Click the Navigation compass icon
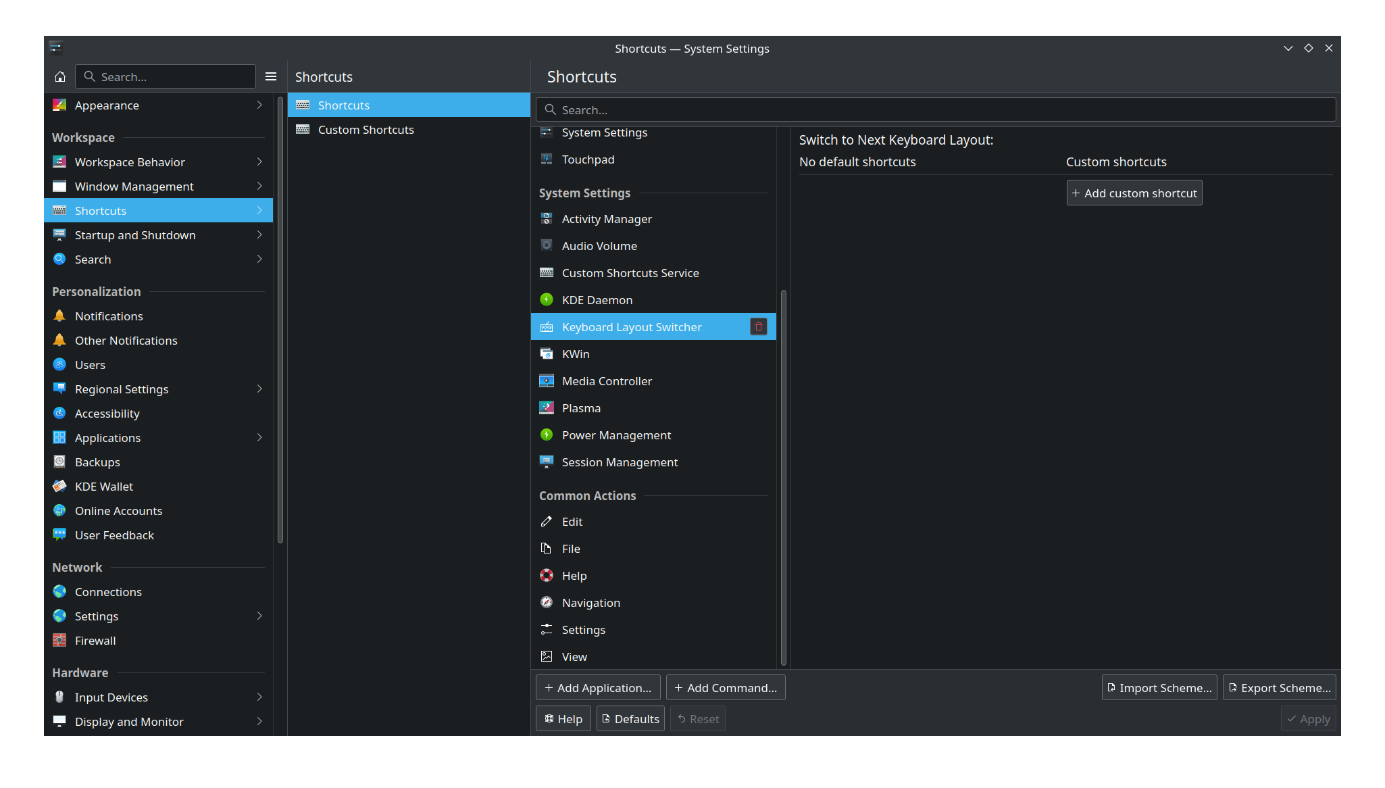 coord(547,603)
